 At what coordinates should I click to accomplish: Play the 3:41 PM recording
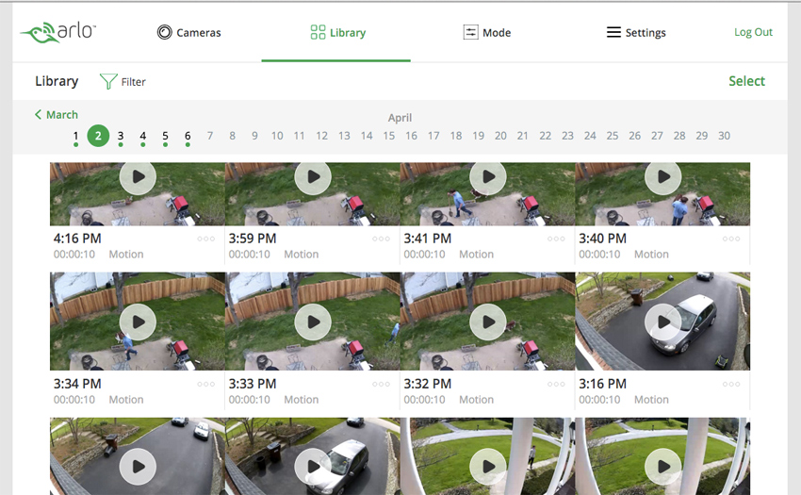(488, 177)
